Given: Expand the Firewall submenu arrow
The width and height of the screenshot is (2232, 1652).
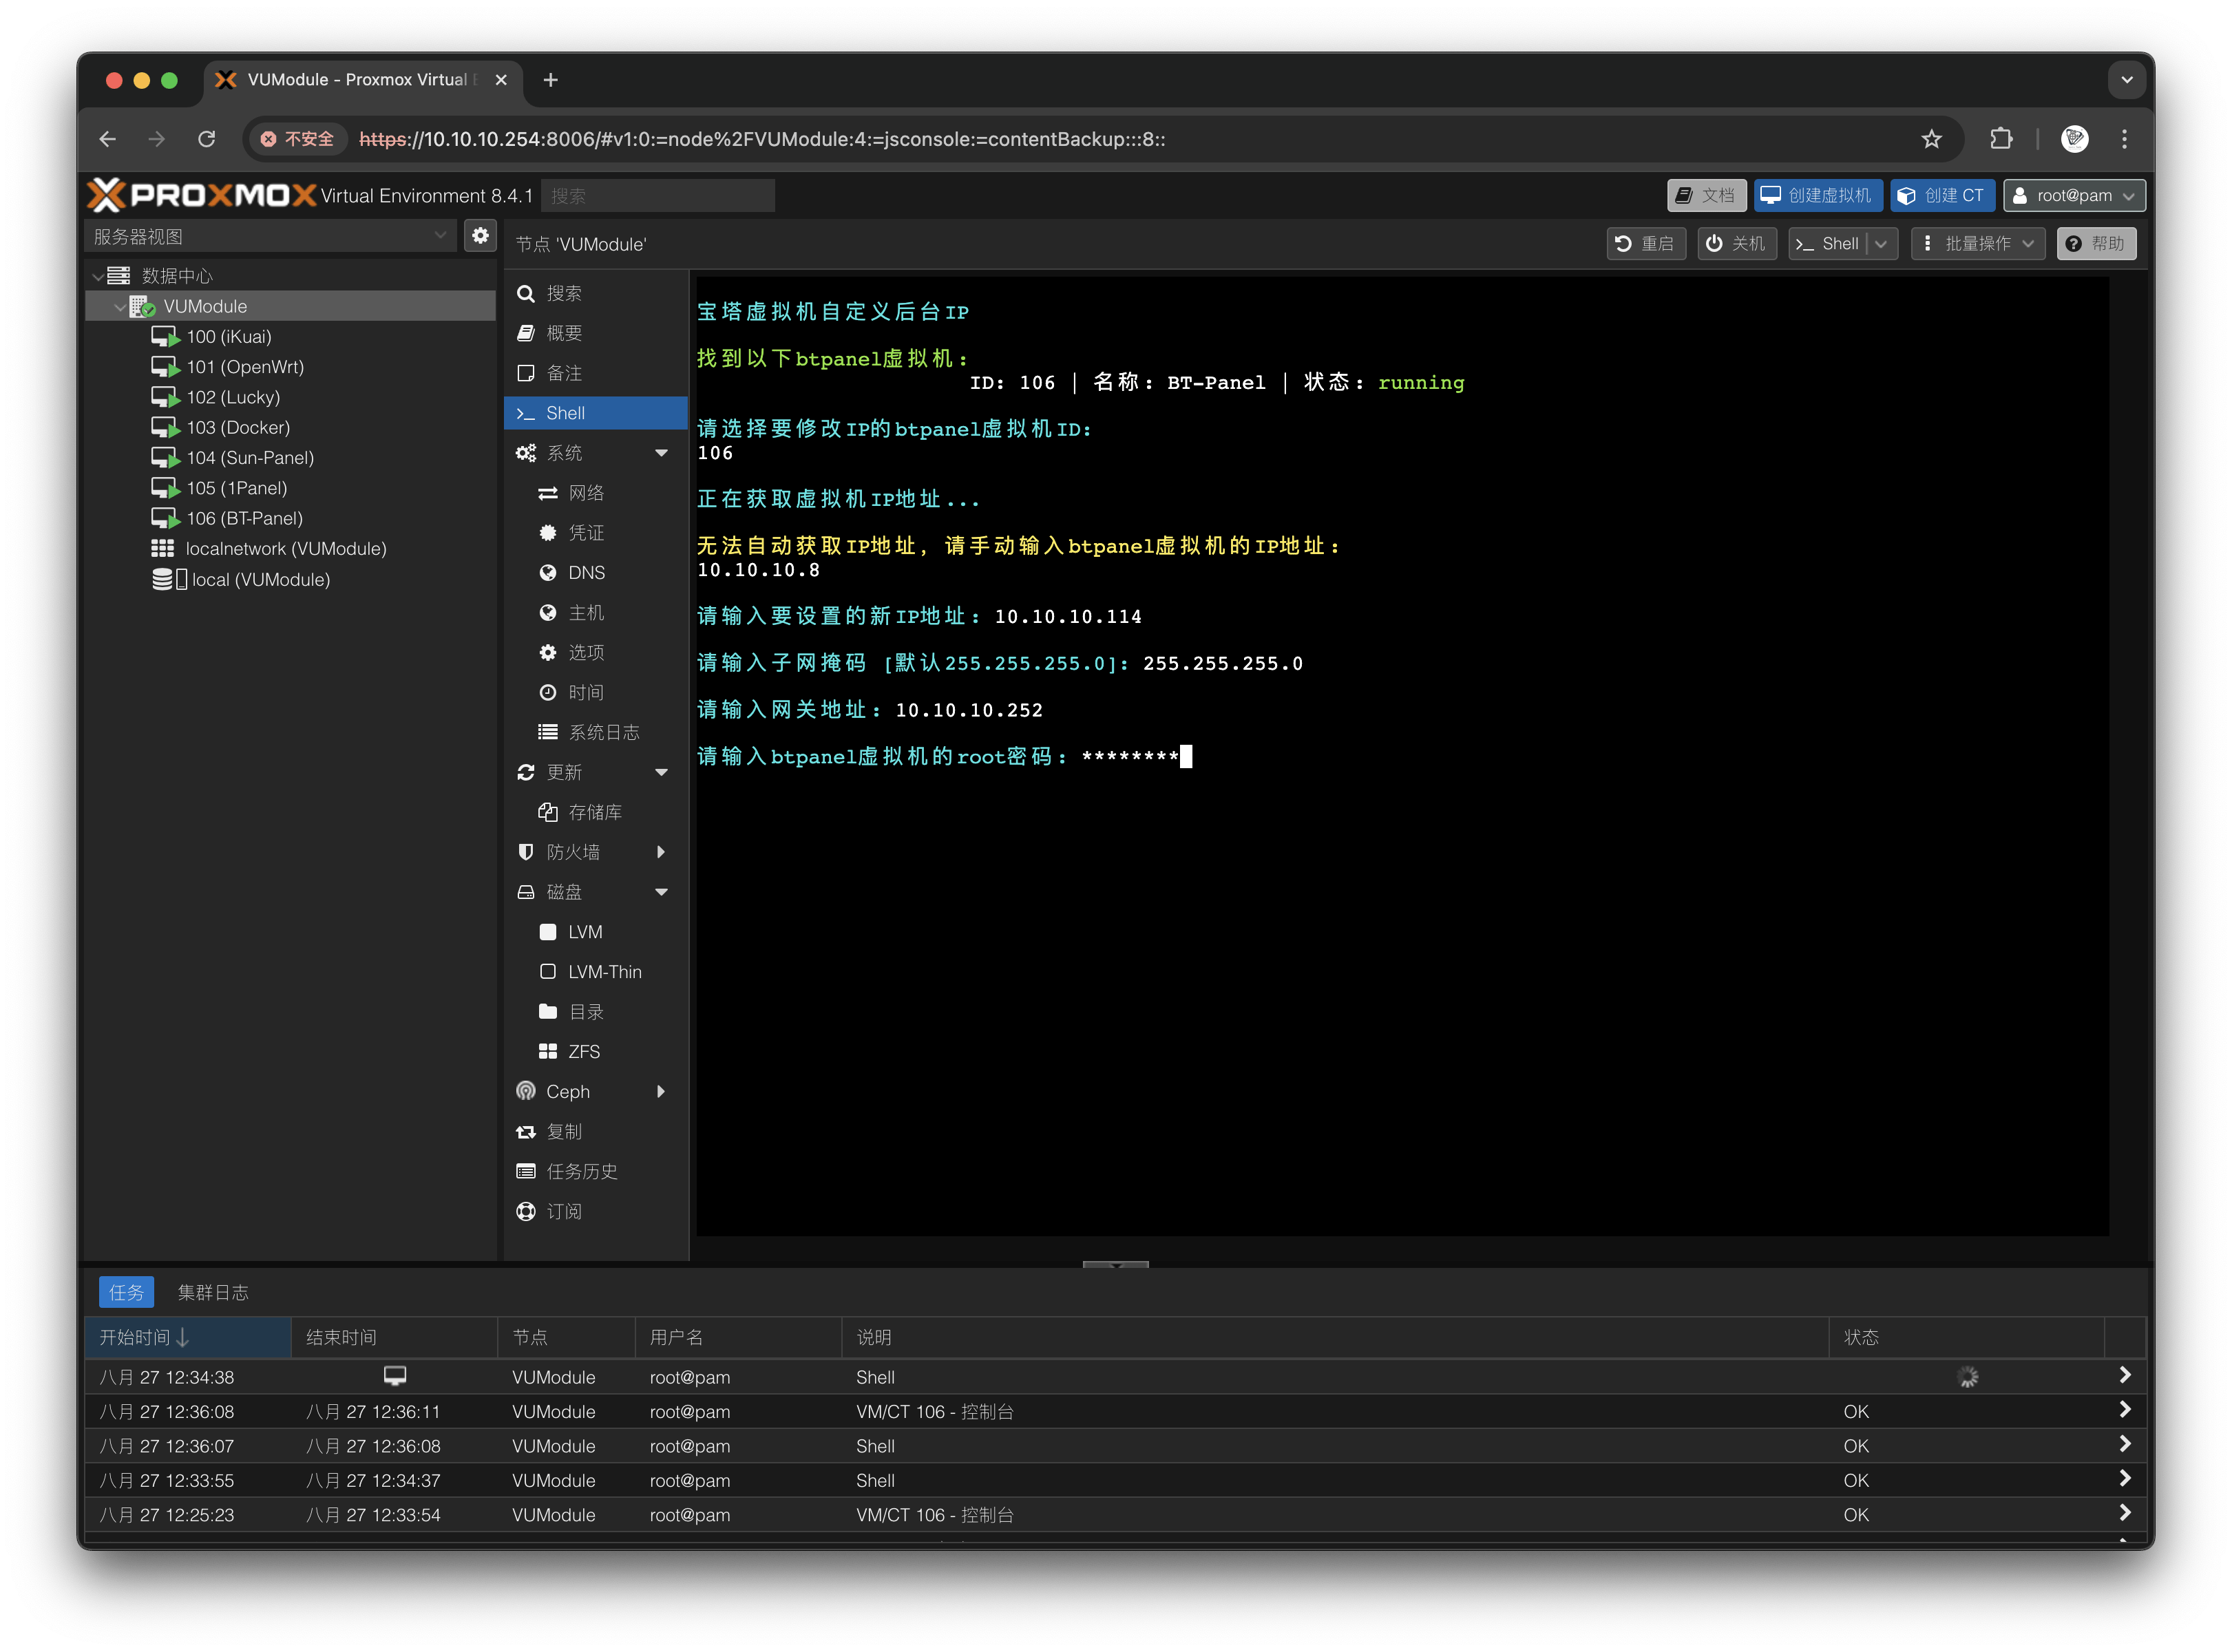Looking at the screenshot, I should (661, 852).
